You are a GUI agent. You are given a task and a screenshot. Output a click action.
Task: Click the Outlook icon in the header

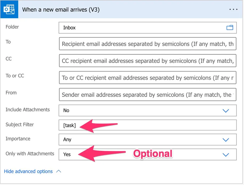click(x=9, y=10)
